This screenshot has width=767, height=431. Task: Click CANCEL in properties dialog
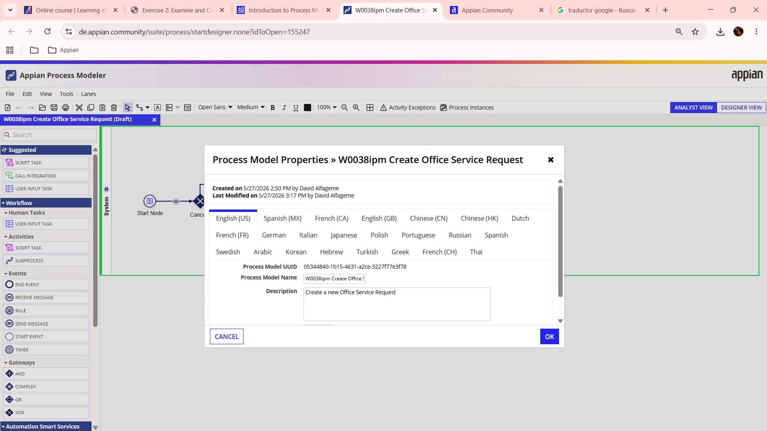[227, 337]
